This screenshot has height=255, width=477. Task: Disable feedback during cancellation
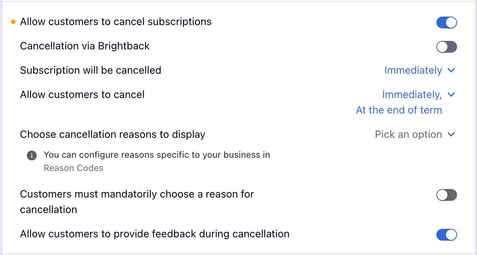tap(447, 235)
